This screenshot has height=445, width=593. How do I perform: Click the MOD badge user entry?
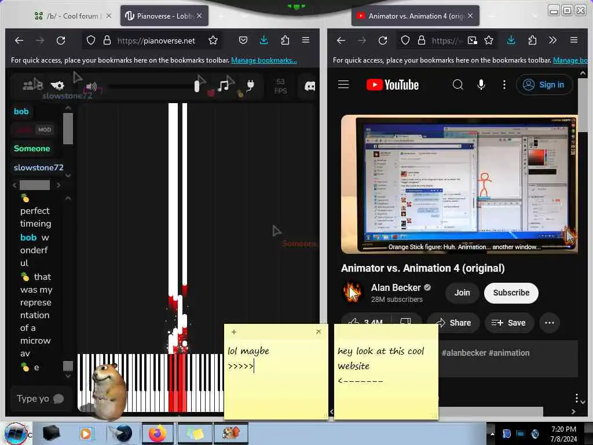coord(33,130)
